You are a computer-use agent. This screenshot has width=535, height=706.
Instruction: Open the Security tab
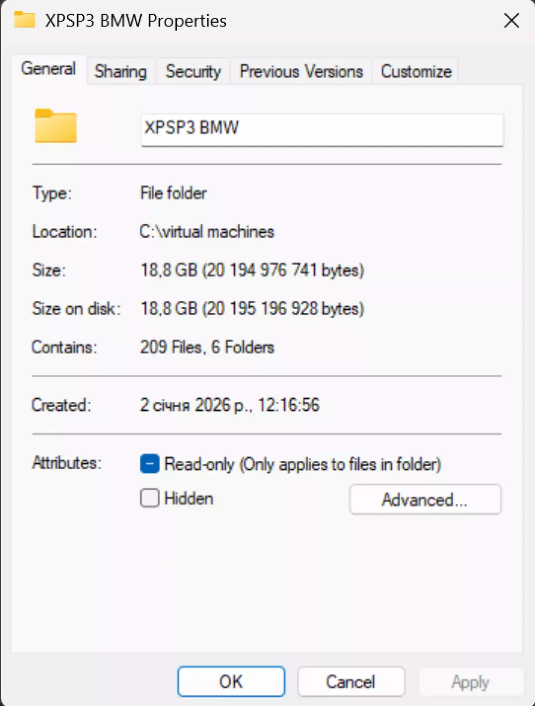click(x=193, y=71)
